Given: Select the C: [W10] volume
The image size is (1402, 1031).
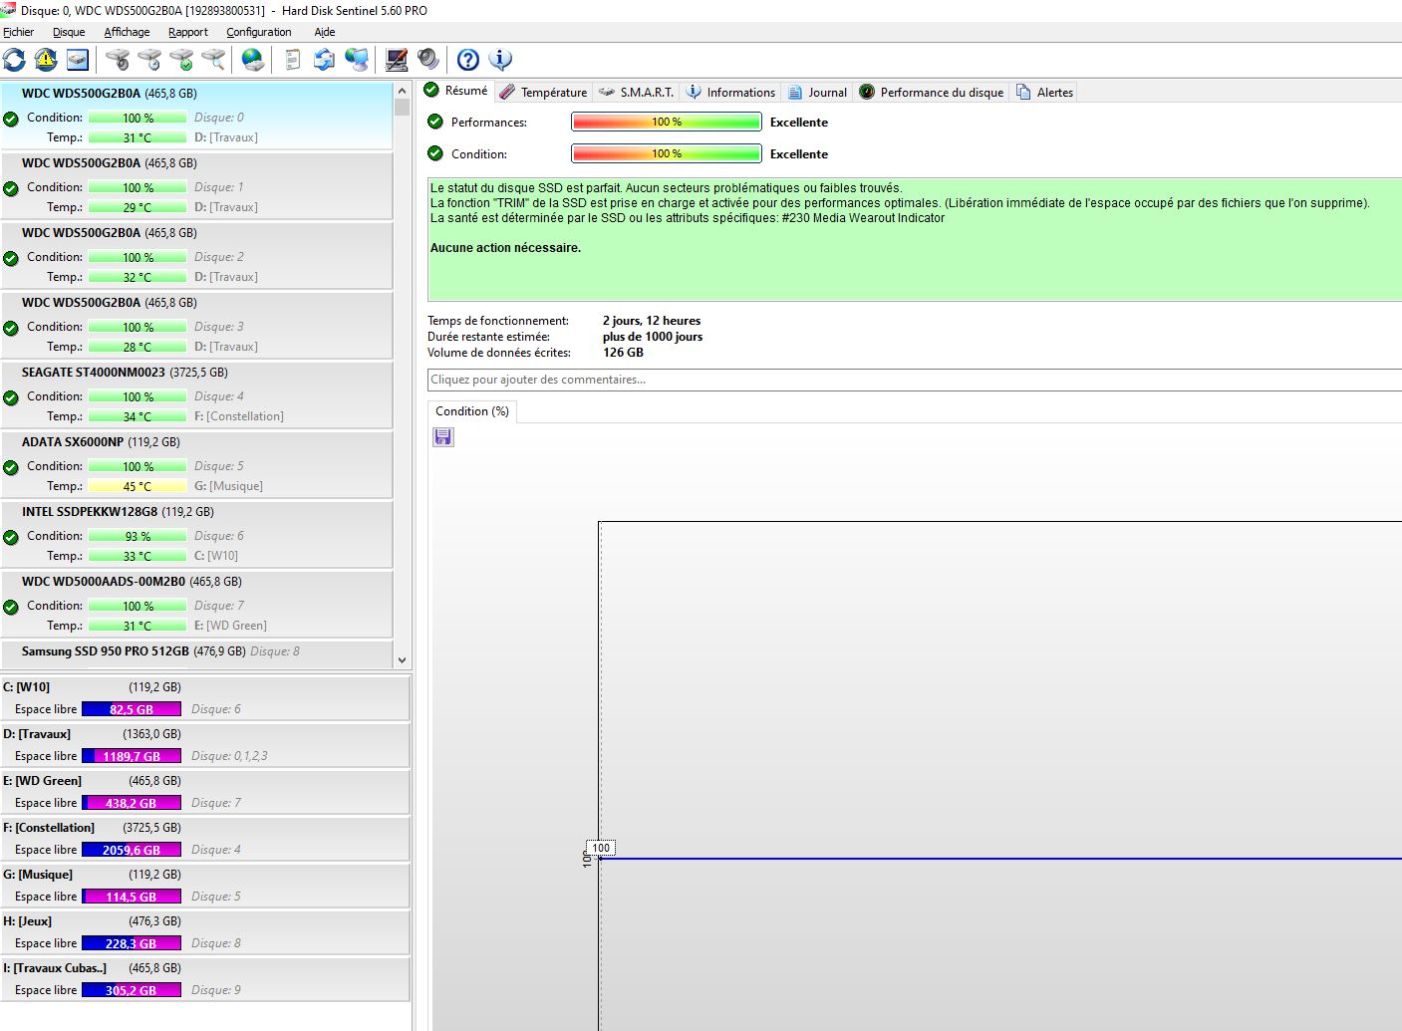Looking at the screenshot, I should [x=204, y=698].
